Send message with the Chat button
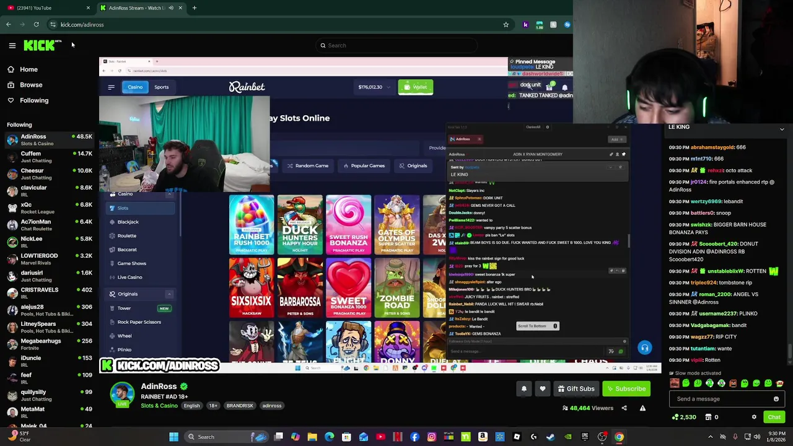 point(774,417)
